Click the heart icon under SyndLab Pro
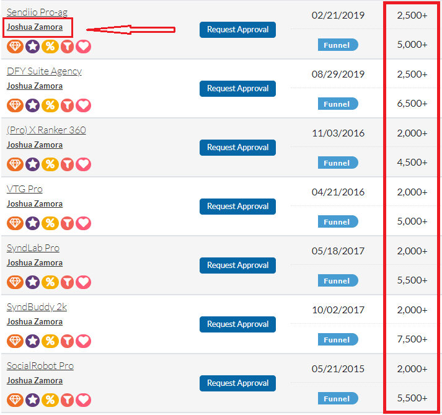Image resolution: width=442 pixels, height=415 pixels. (x=84, y=282)
